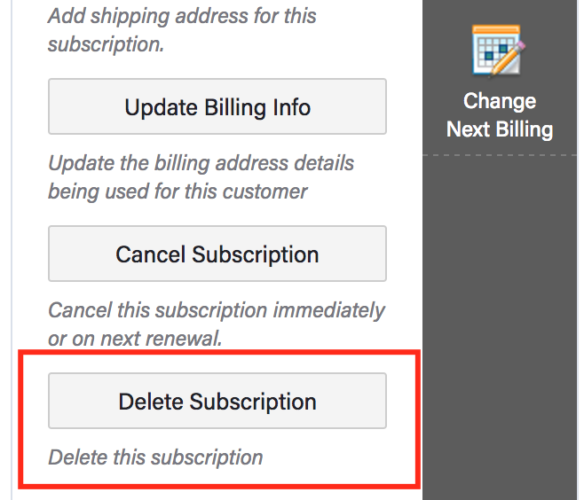Click the "Update the billing address details" description
Image resolution: width=584 pixels, height=500 pixels.
(201, 163)
